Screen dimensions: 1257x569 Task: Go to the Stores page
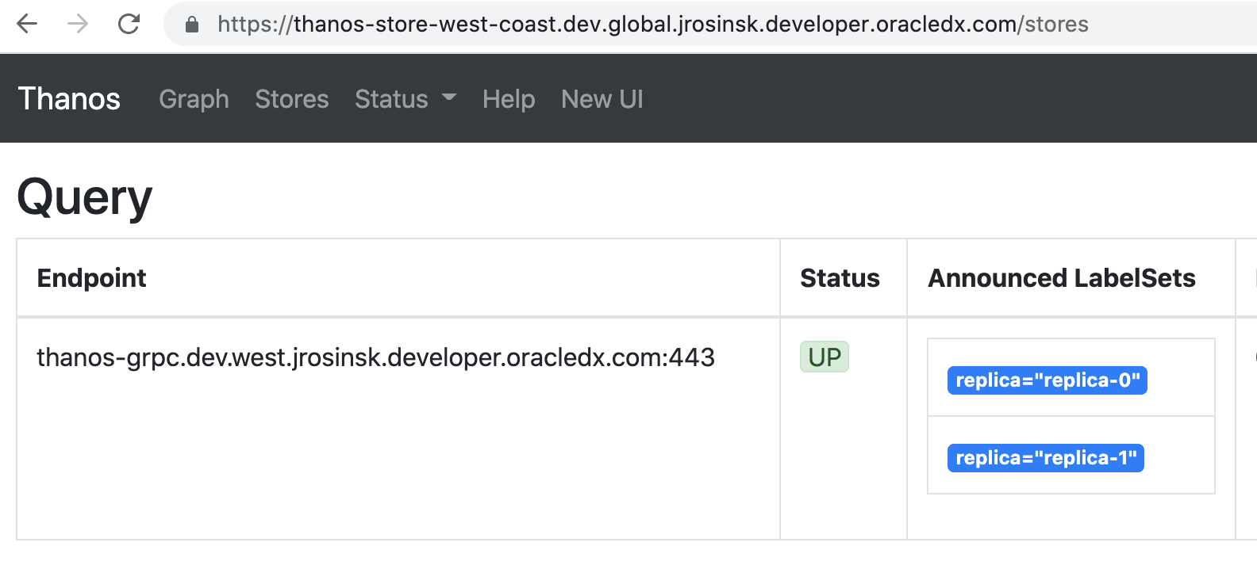[291, 99]
